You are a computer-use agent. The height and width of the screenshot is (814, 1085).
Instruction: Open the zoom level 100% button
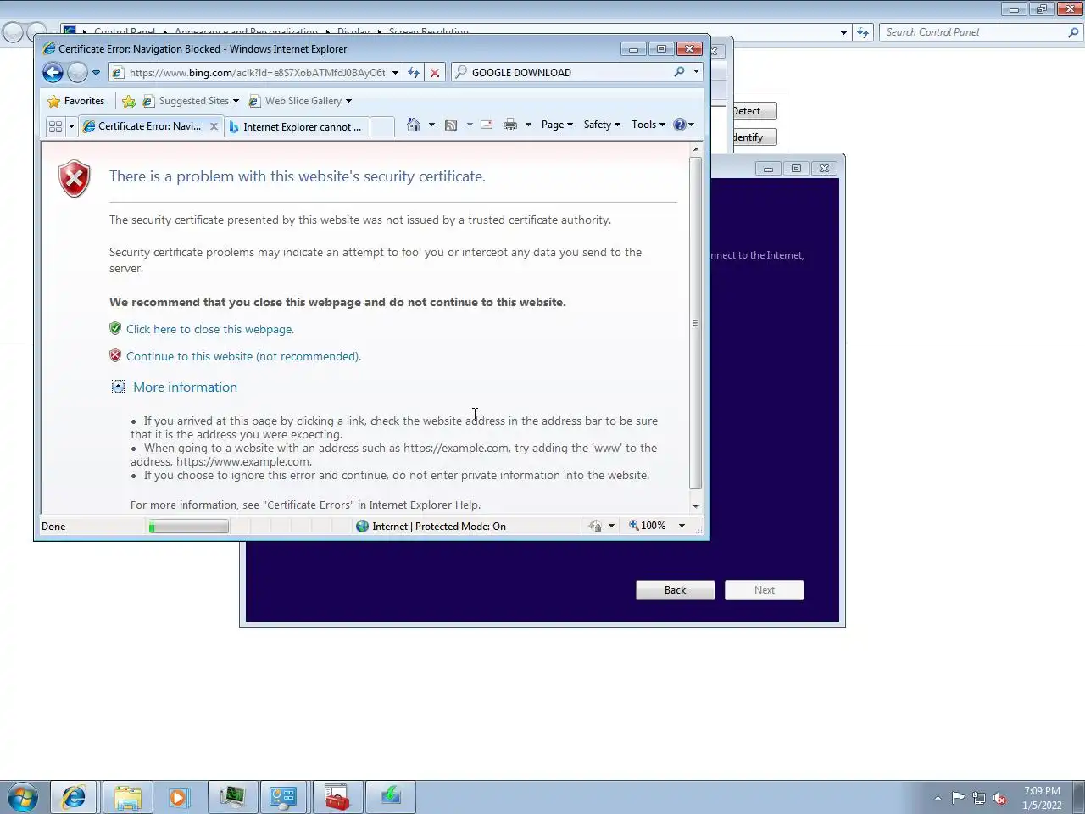pos(648,526)
